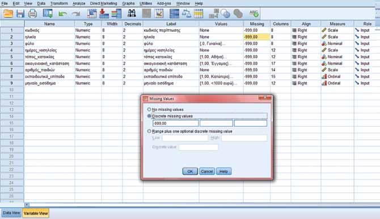Image resolution: width=380 pixels, height=219 pixels.
Task: Open the Transform menu
Action: click(59, 3)
